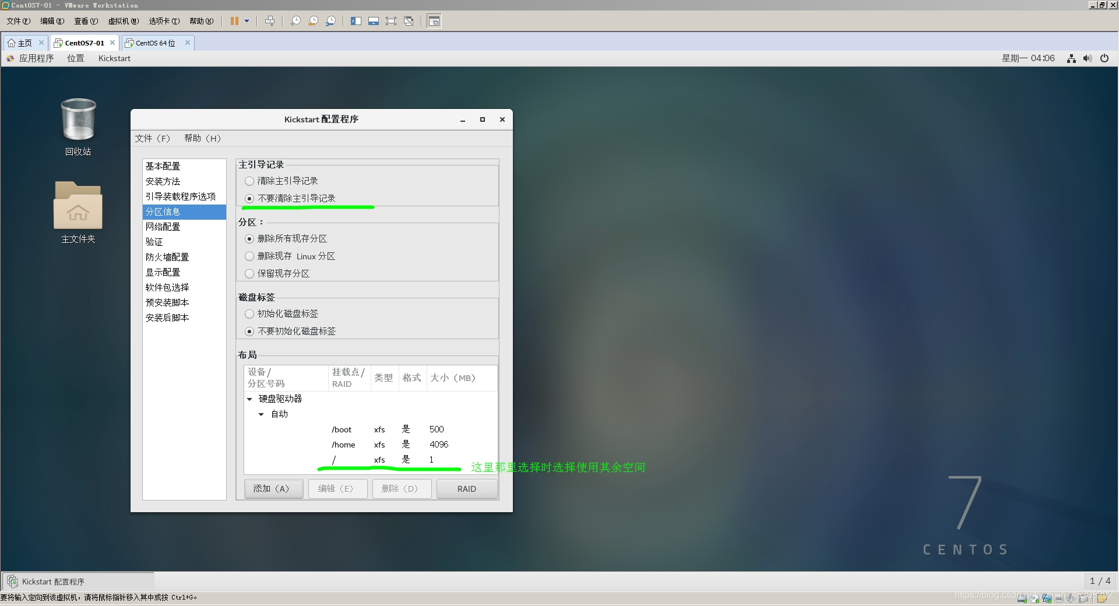Viewport: 1119px width, 606px height.
Task: Toggle the thumbnail bar view icon
Action: coord(374,21)
